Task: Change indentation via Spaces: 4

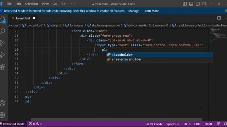Action: coord(172,124)
